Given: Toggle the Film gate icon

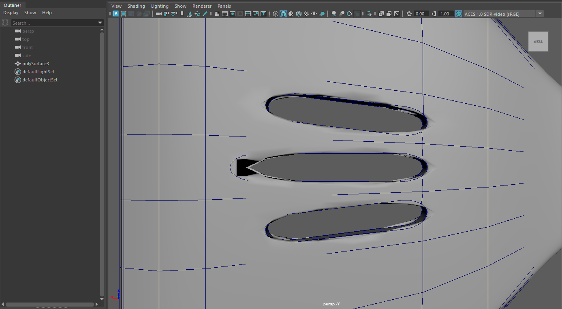Looking at the screenshot, I should (x=225, y=14).
